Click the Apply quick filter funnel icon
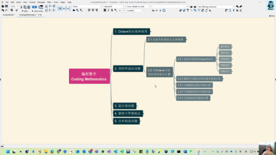 pyautogui.click(x=188, y=10)
